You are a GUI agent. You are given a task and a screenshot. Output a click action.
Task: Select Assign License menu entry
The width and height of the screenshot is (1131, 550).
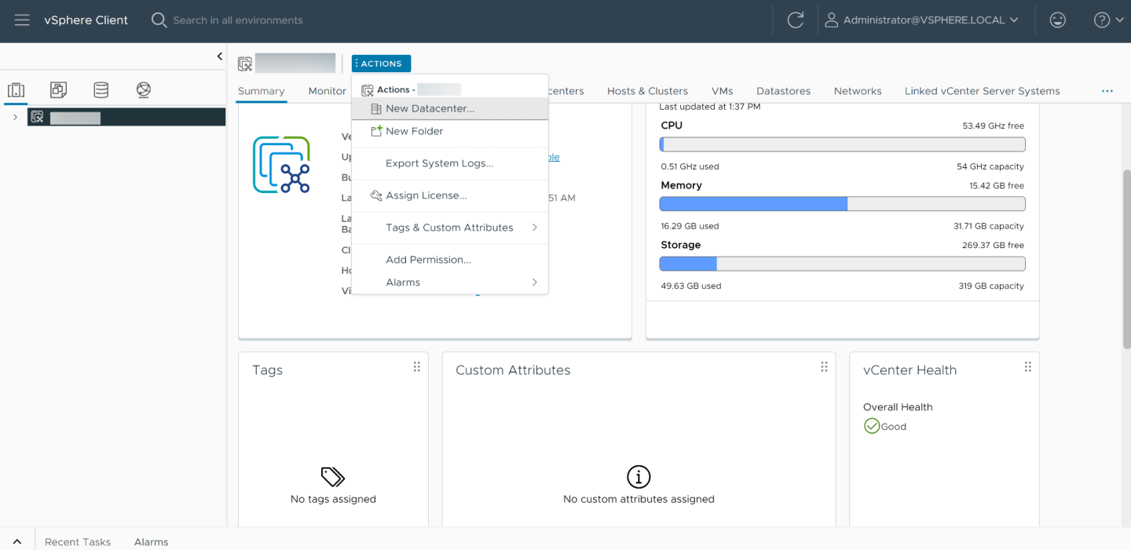tap(426, 195)
